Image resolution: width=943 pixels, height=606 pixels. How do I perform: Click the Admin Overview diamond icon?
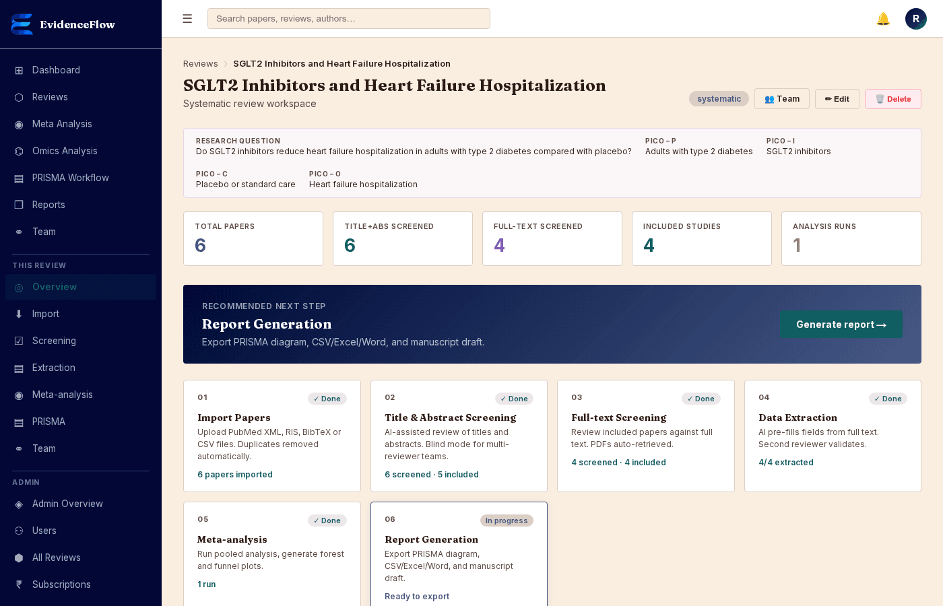pos(19,504)
